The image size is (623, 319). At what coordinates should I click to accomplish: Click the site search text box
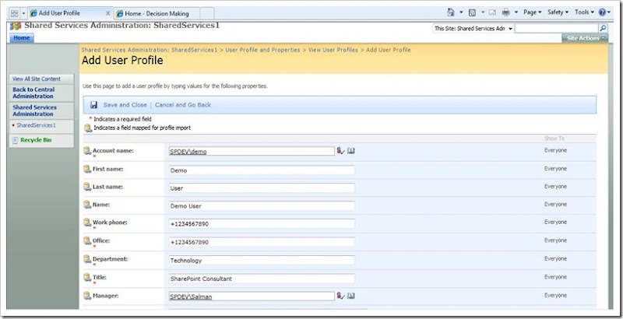[x=556, y=28]
